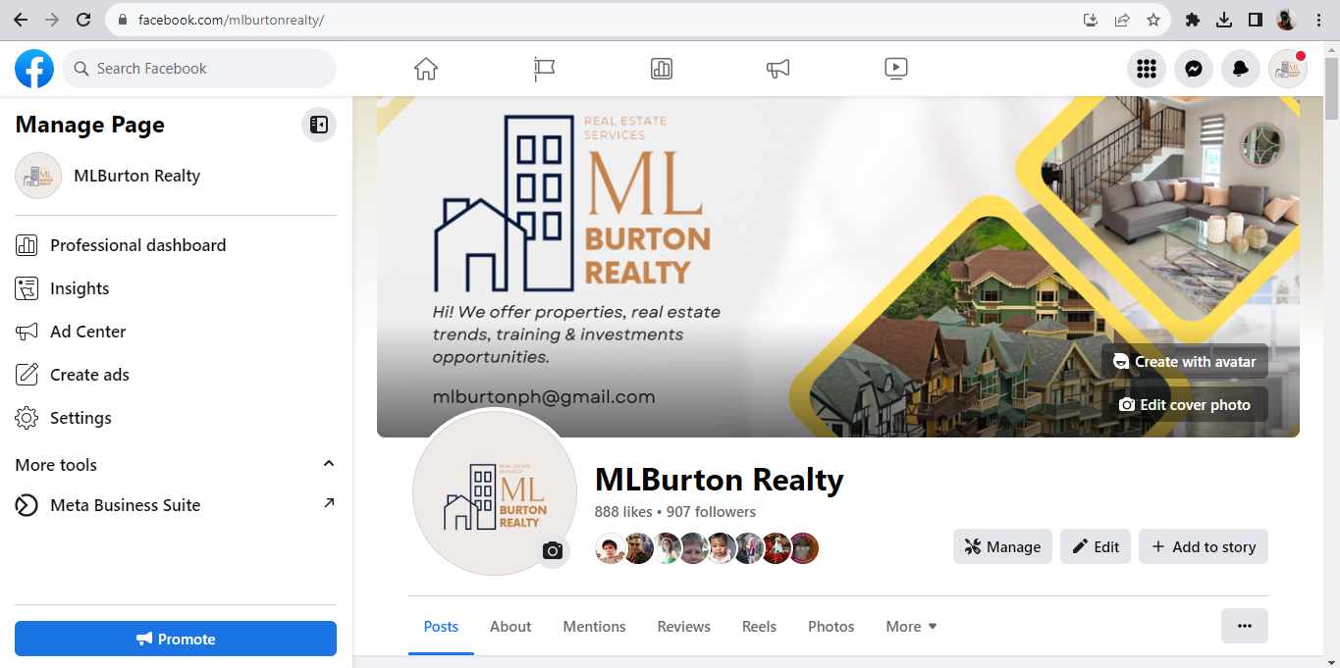Bookmark page with the star icon
Image resolution: width=1340 pixels, height=668 pixels.
coord(1153,20)
